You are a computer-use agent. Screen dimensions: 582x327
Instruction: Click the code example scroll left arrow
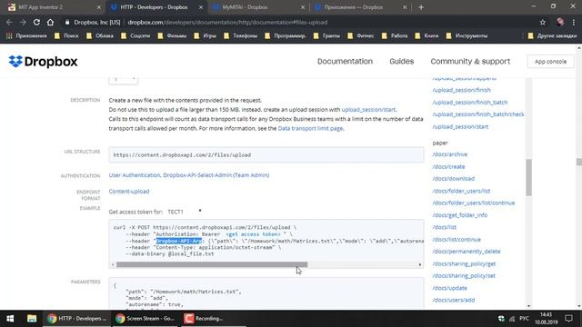[113, 264]
